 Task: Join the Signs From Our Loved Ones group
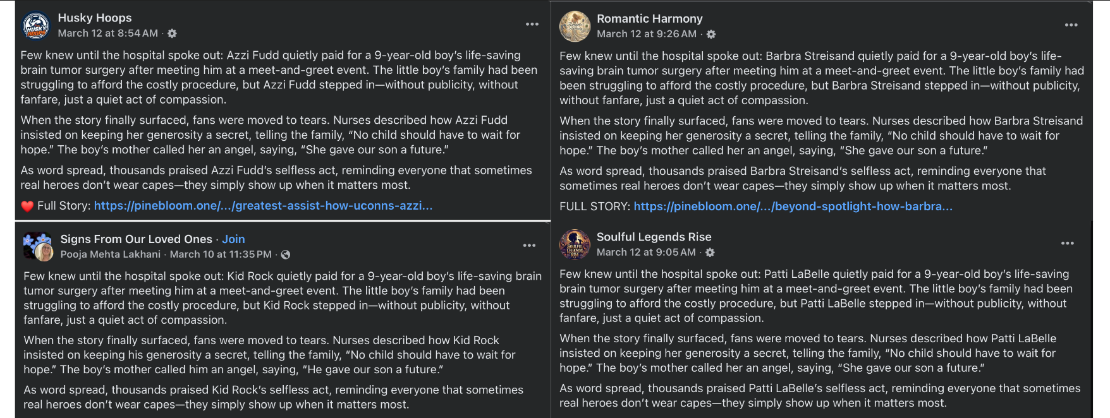point(233,239)
